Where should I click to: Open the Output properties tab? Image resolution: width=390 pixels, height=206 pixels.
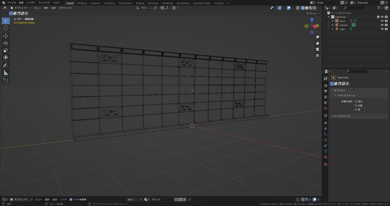coord(326,91)
